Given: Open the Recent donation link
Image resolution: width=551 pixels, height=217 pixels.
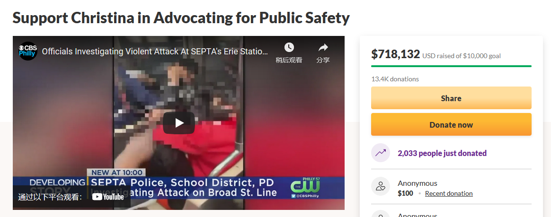Looking at the screenshot, I should (449, 193).
